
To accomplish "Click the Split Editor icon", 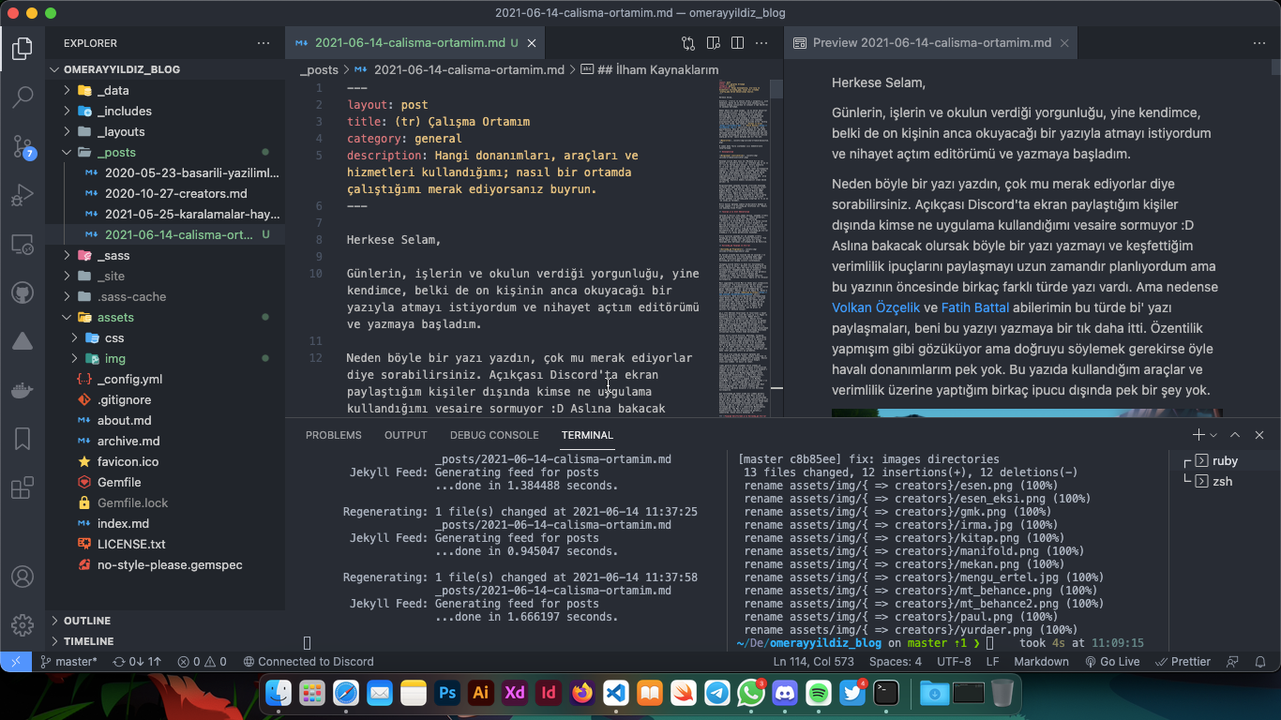I will click(737, 43).
